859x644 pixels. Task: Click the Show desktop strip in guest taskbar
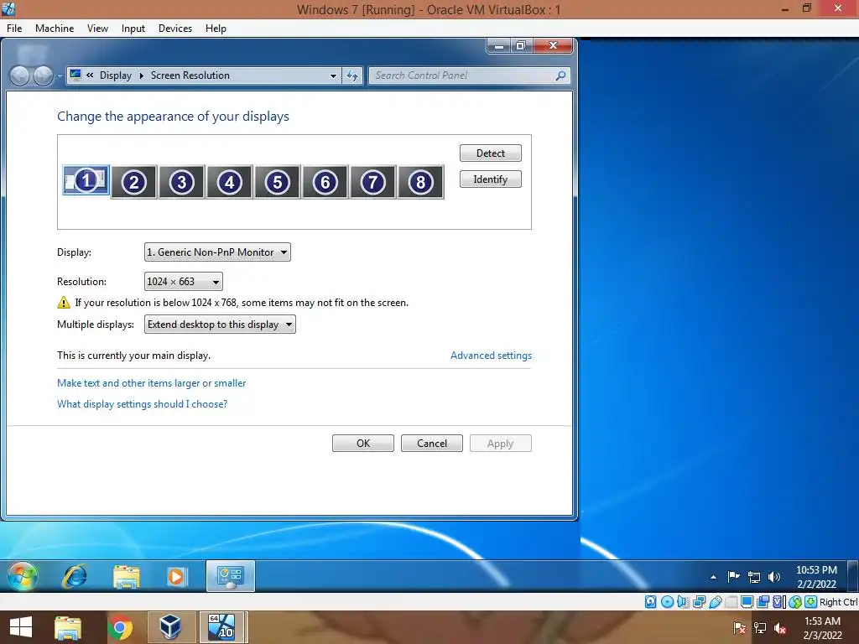click(x=852, y=576)
